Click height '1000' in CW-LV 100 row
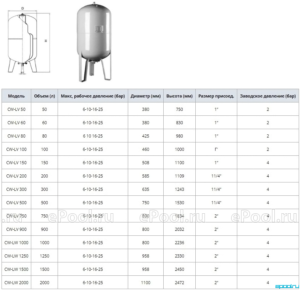 pyautogui.click(x=179, y=149)
